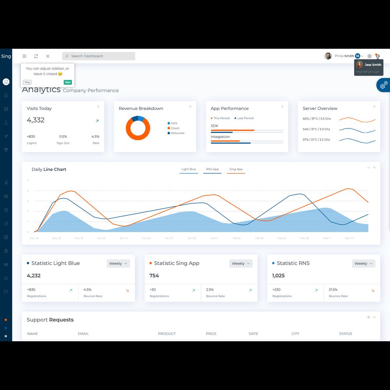Click Stop in the sidebar tour popup

27,82
